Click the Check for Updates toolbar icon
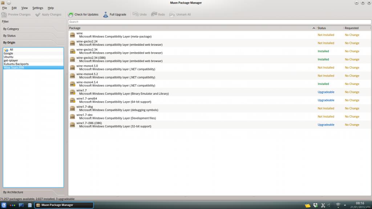This screenshot has height=209, width=372. click(x=71, y=15)
